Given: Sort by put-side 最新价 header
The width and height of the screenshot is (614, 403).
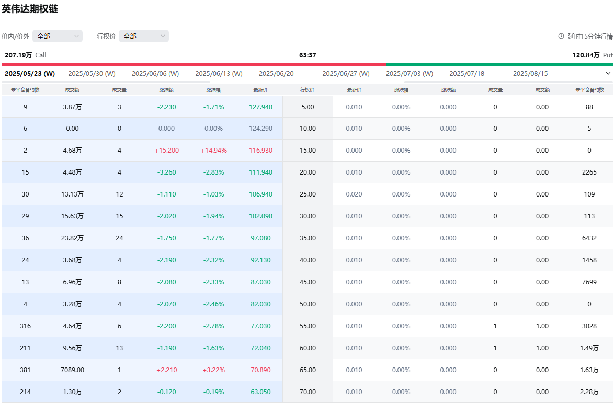Looking at the screenshot, I should pos(354,90).
